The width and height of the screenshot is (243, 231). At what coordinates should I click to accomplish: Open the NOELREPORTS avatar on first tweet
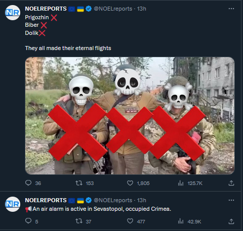(x=13, y=13)
